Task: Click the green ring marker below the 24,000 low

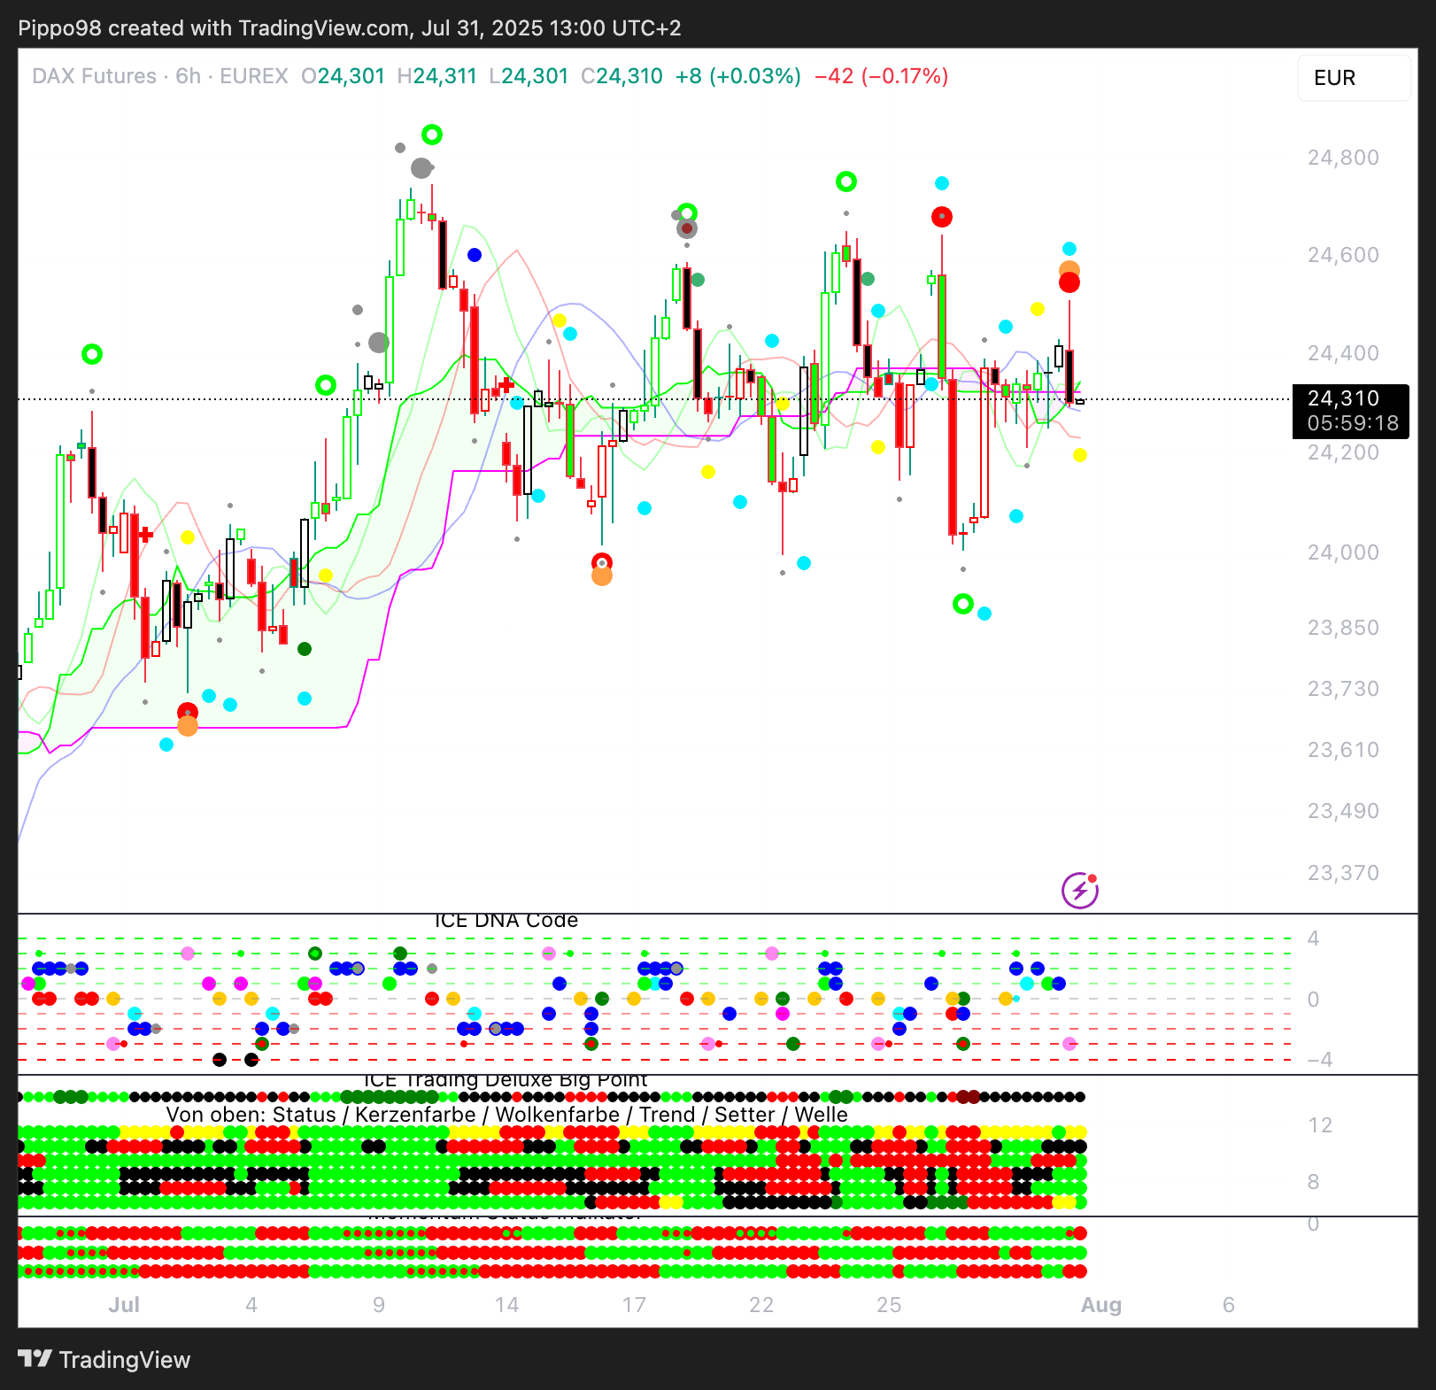Action: coord(963,604)
